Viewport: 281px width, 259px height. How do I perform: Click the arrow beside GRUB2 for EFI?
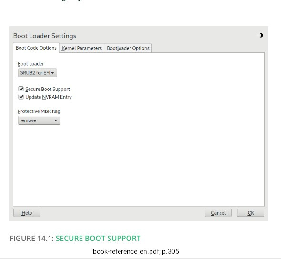(x=52, y=73)
